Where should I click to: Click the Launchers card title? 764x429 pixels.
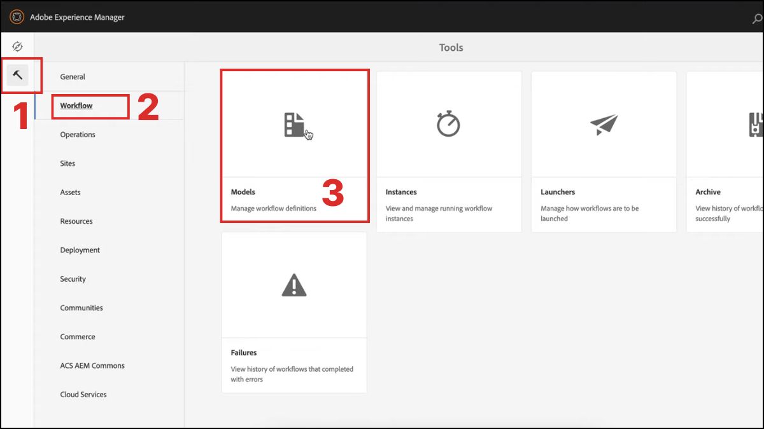[x=558, y=192]
